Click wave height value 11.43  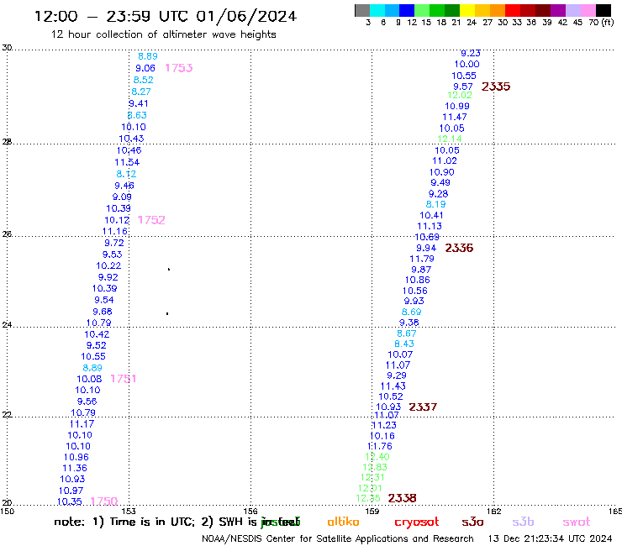393,386
